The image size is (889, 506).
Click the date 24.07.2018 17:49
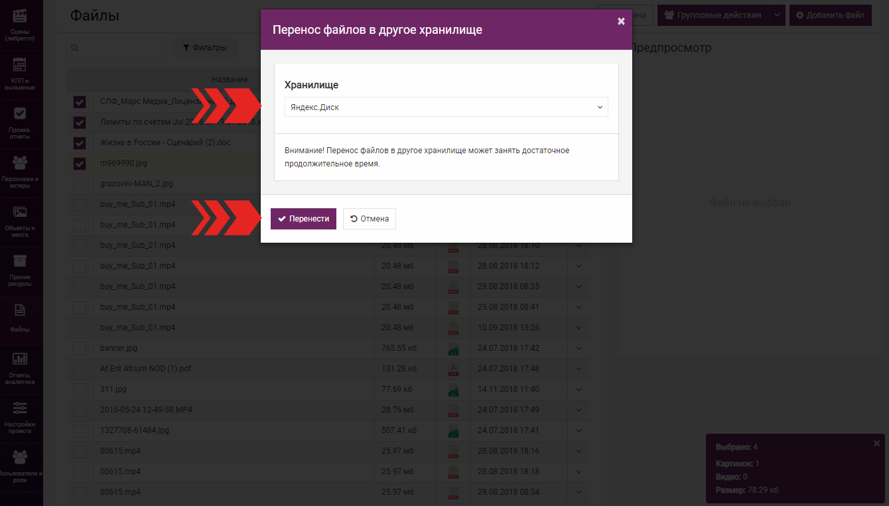click(x=508, y=410)
